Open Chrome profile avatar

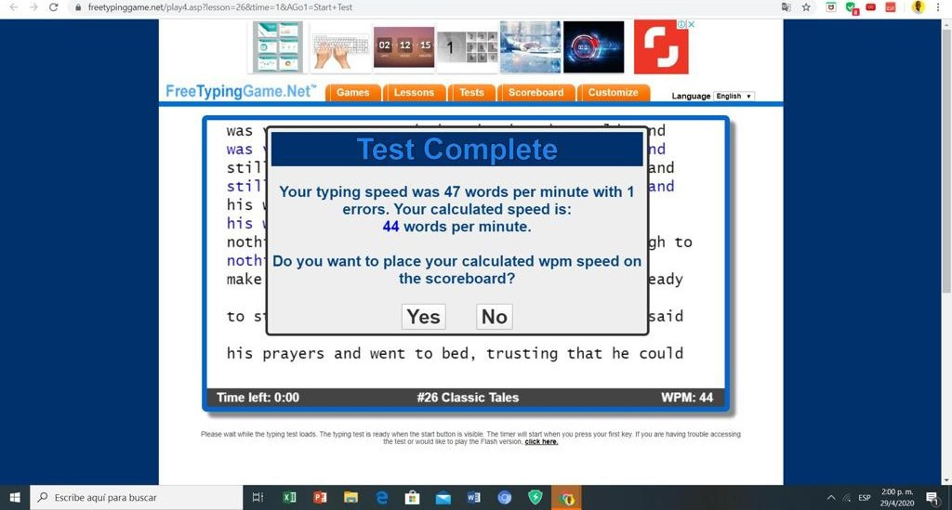[x=918, y=7]
